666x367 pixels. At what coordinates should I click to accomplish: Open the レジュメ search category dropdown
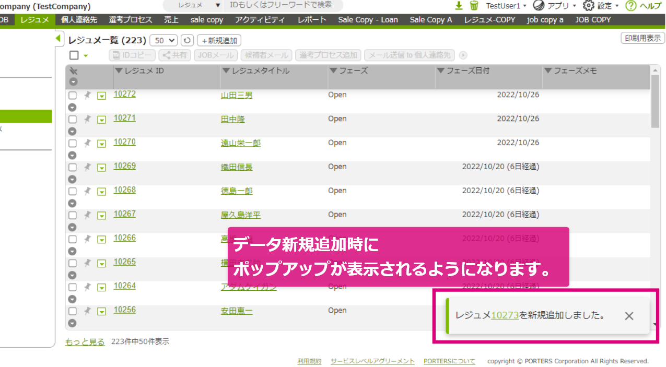[194, 5]
